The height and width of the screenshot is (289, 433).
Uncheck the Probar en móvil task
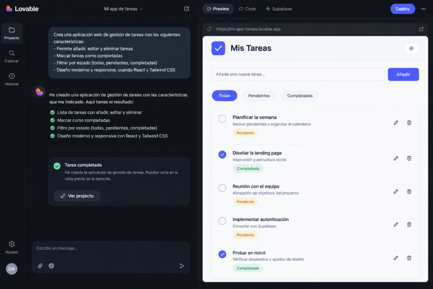[222, 254]
